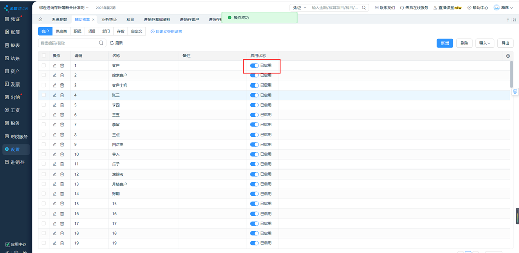519x253 pixels.
Task: Open 售后在线服务 link
Action: (414, 7)
